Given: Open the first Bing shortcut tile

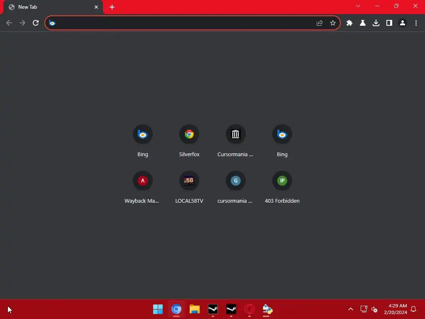Looking at the screenshot, I should pos(143,141).
